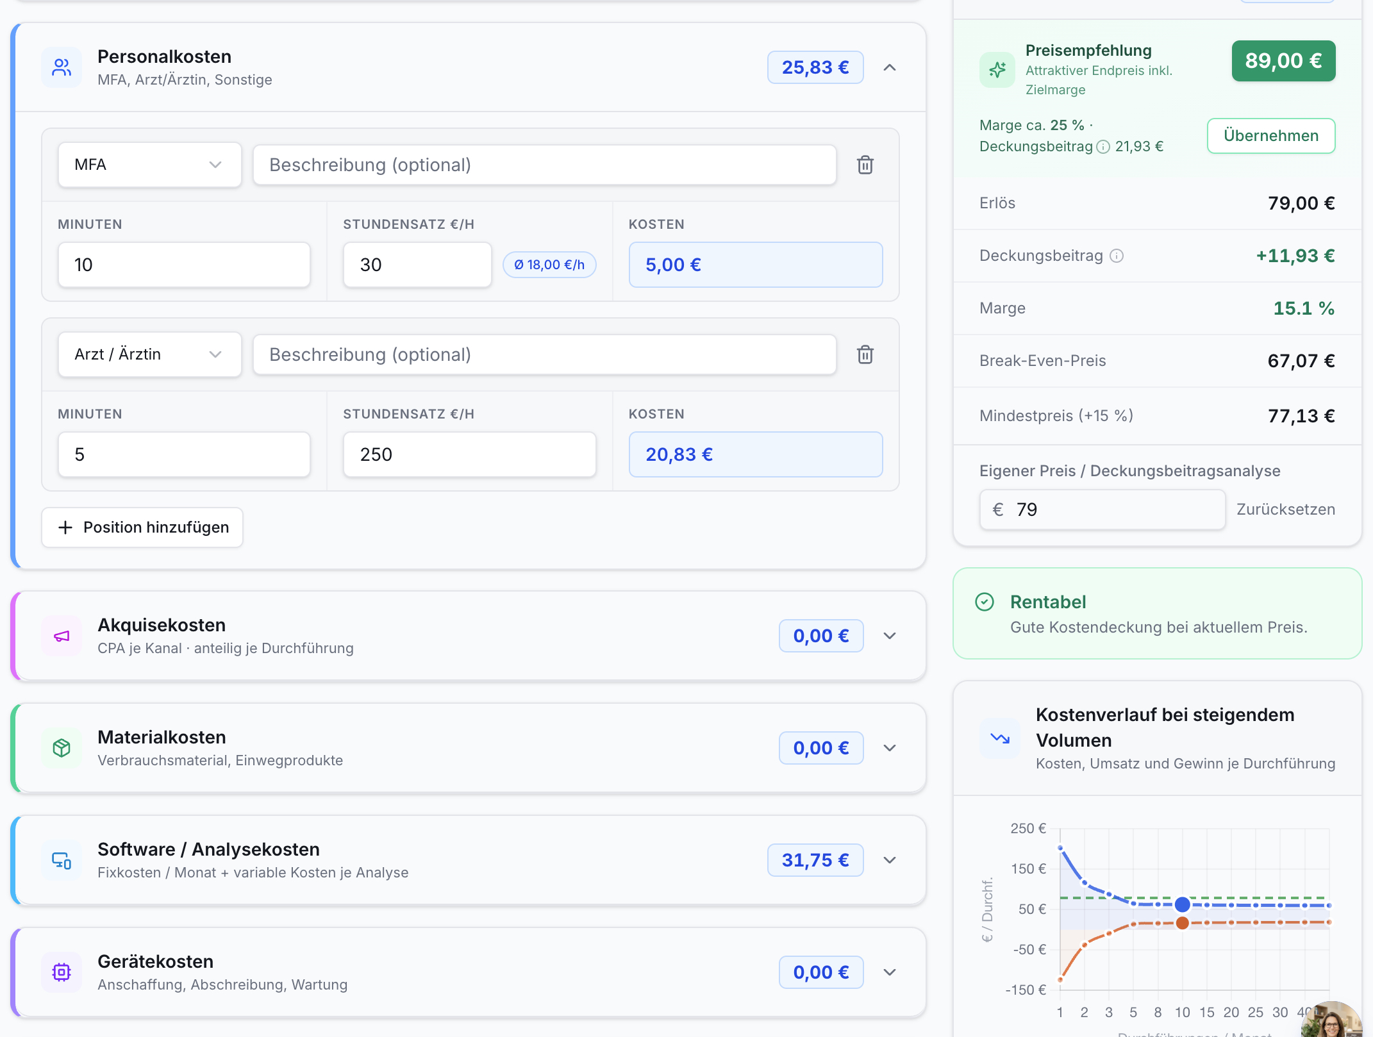Click the Eigener Preis field showing 79

pyautogui.click(x=1103, y=510)
